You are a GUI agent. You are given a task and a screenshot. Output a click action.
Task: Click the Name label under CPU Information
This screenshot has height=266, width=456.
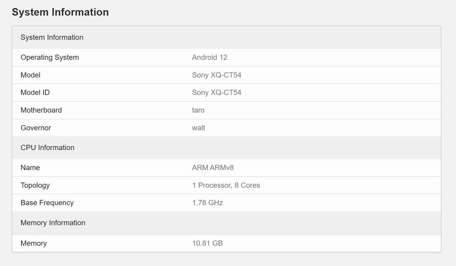click(30, 167)
